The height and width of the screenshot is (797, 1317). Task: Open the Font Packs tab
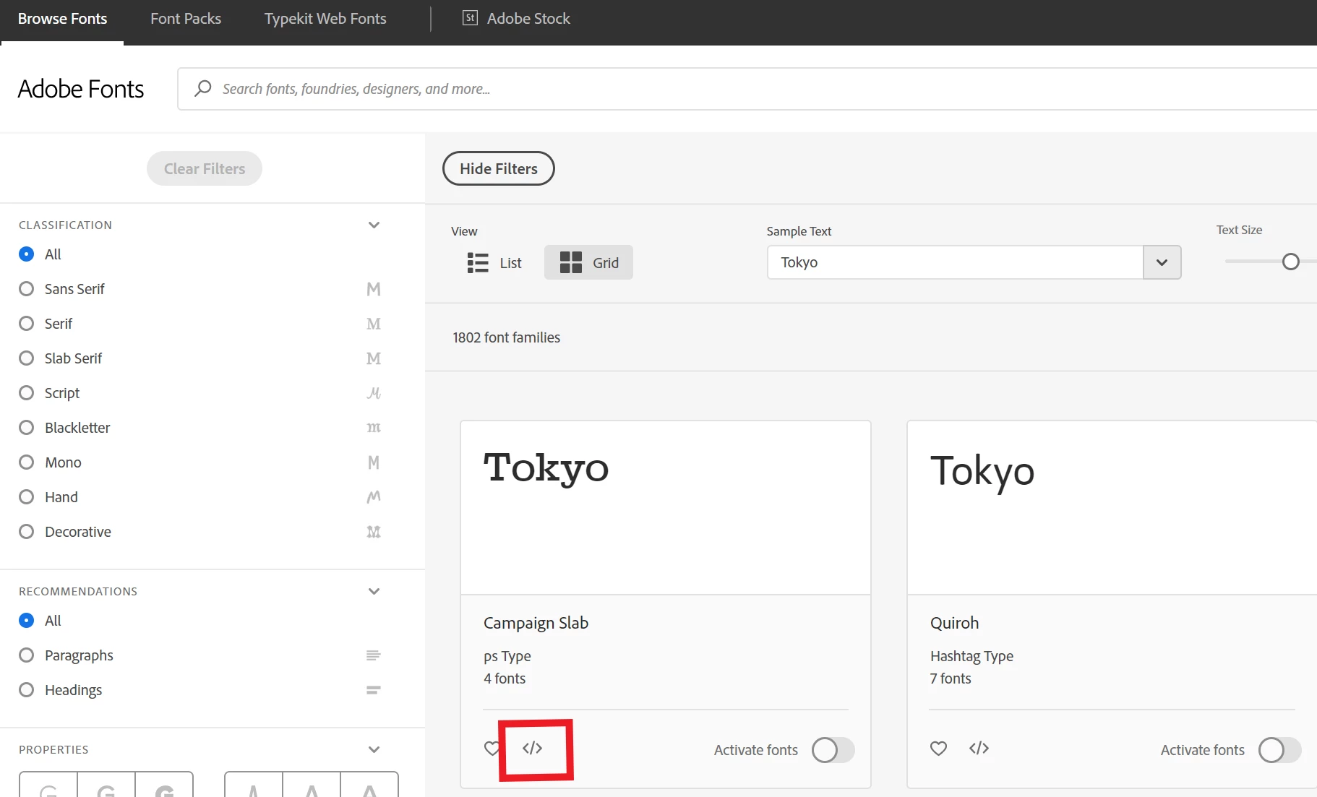(186, 19)
